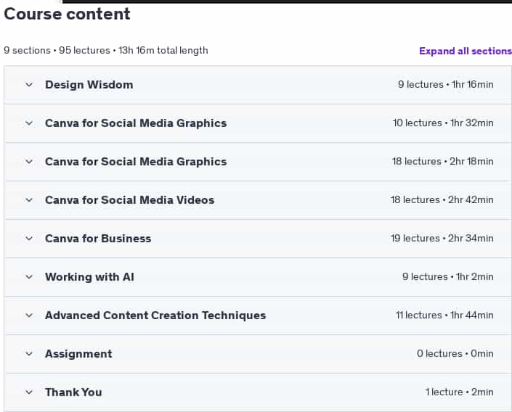Click '9 sections • 95 lectures' summary text
This screenshot has width=512, height=412.
pos(57,51)
